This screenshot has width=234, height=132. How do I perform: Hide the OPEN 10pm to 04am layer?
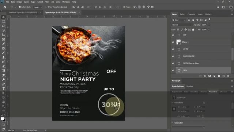173,63
